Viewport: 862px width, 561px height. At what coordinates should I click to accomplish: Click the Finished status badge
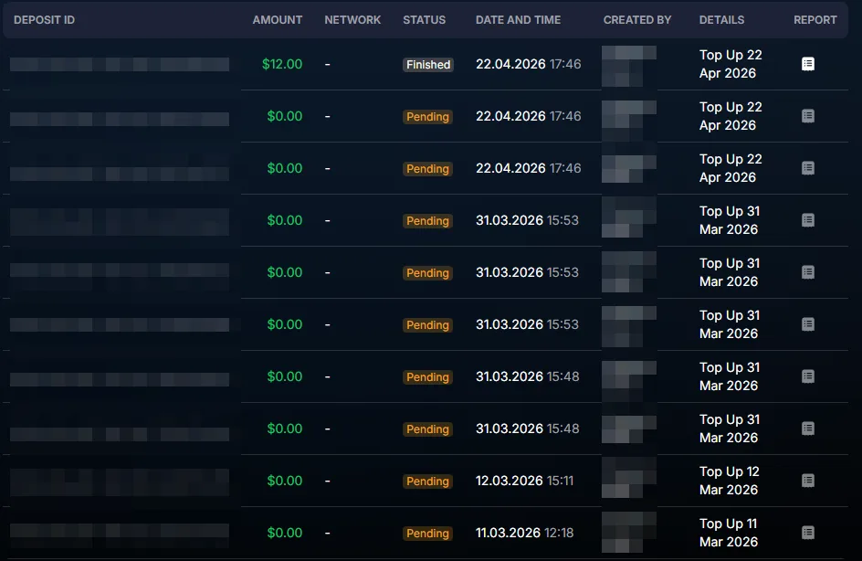click(x=428, y=65)
